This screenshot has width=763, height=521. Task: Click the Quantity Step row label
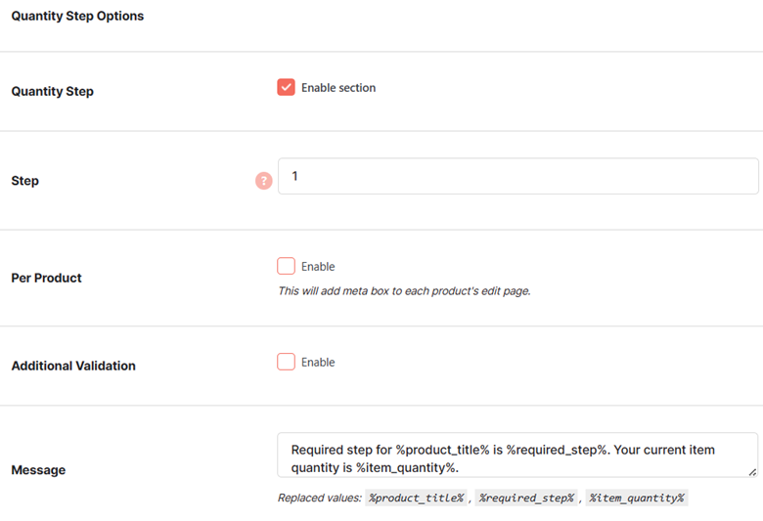tap(52, 92)
